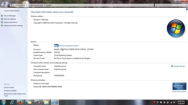Go to Control Panel Home
The width and height of the screenshot is (188, 105).
point(11,11)
